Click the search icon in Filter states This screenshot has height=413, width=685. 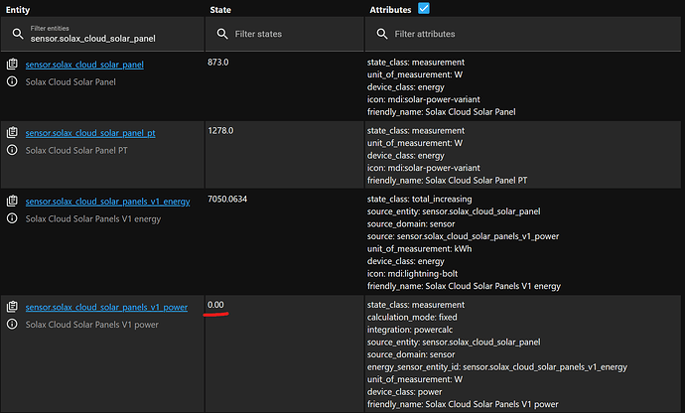tap(222, 34)
